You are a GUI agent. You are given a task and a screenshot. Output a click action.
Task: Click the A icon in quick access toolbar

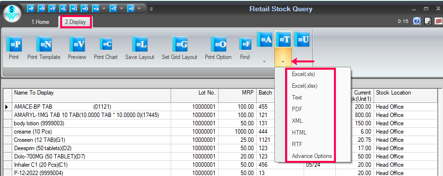95,8
